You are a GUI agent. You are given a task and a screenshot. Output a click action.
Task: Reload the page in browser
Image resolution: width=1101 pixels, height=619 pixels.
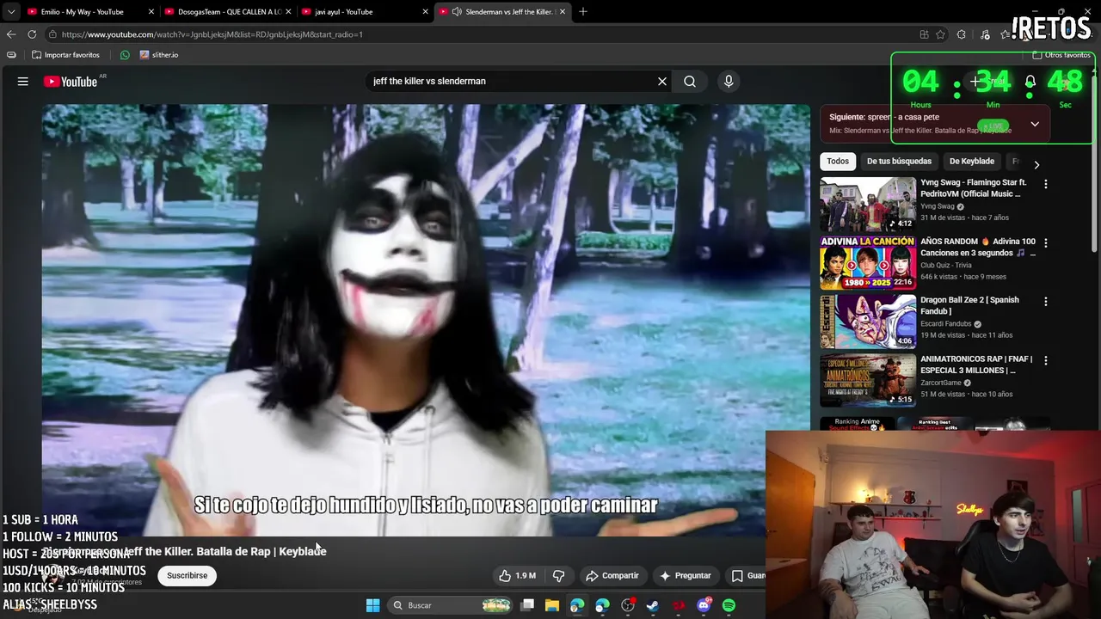(32, 34)
